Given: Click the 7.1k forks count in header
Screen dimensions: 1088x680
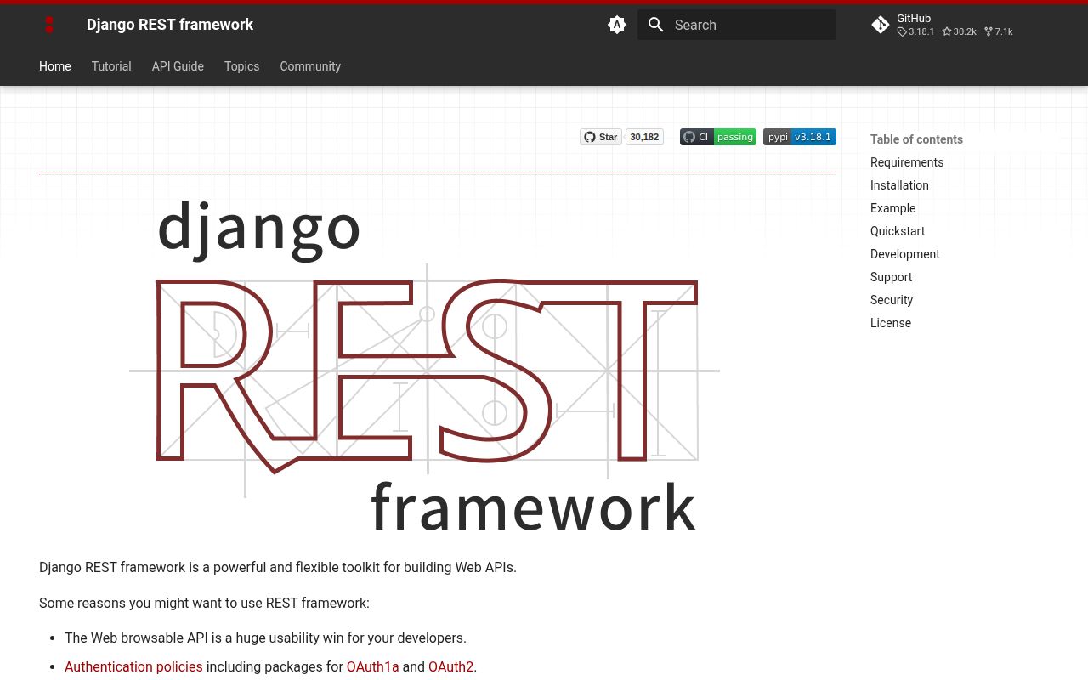Looking at the screenshot, I should coord(999,31).
